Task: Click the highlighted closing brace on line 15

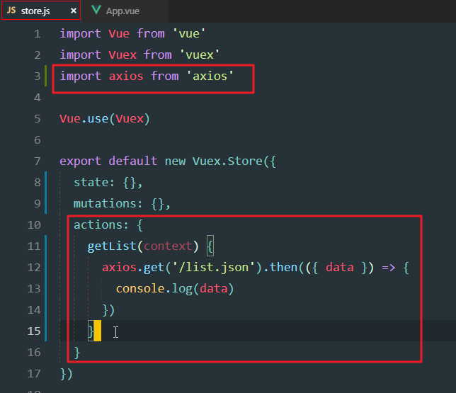Action: click(91, 331)
